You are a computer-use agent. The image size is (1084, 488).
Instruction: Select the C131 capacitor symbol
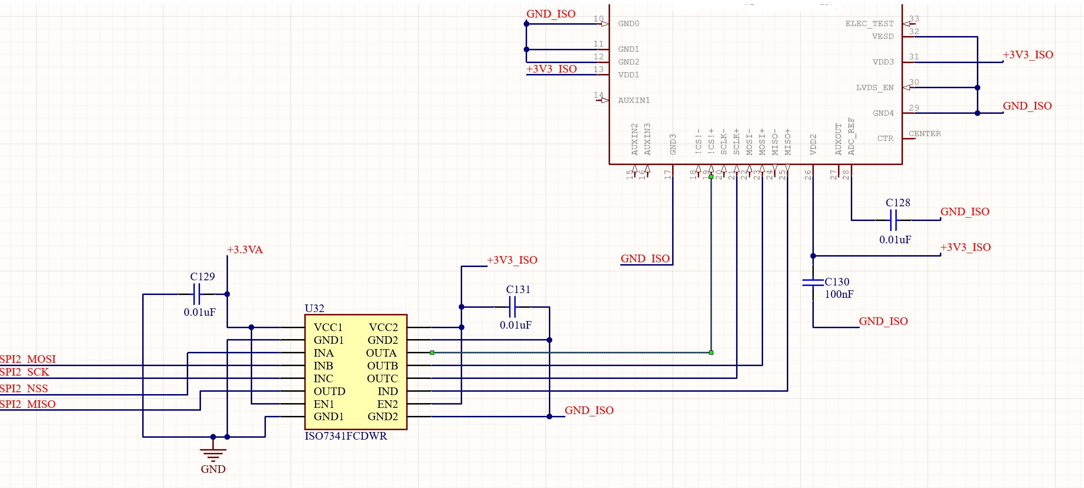point(512,307)
